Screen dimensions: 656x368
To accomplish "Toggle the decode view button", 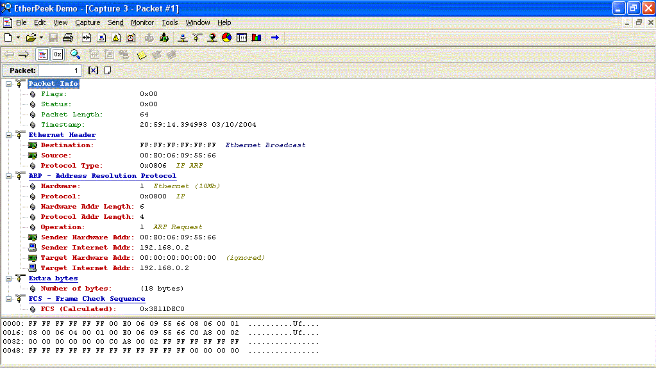I will tap(42, 54).
